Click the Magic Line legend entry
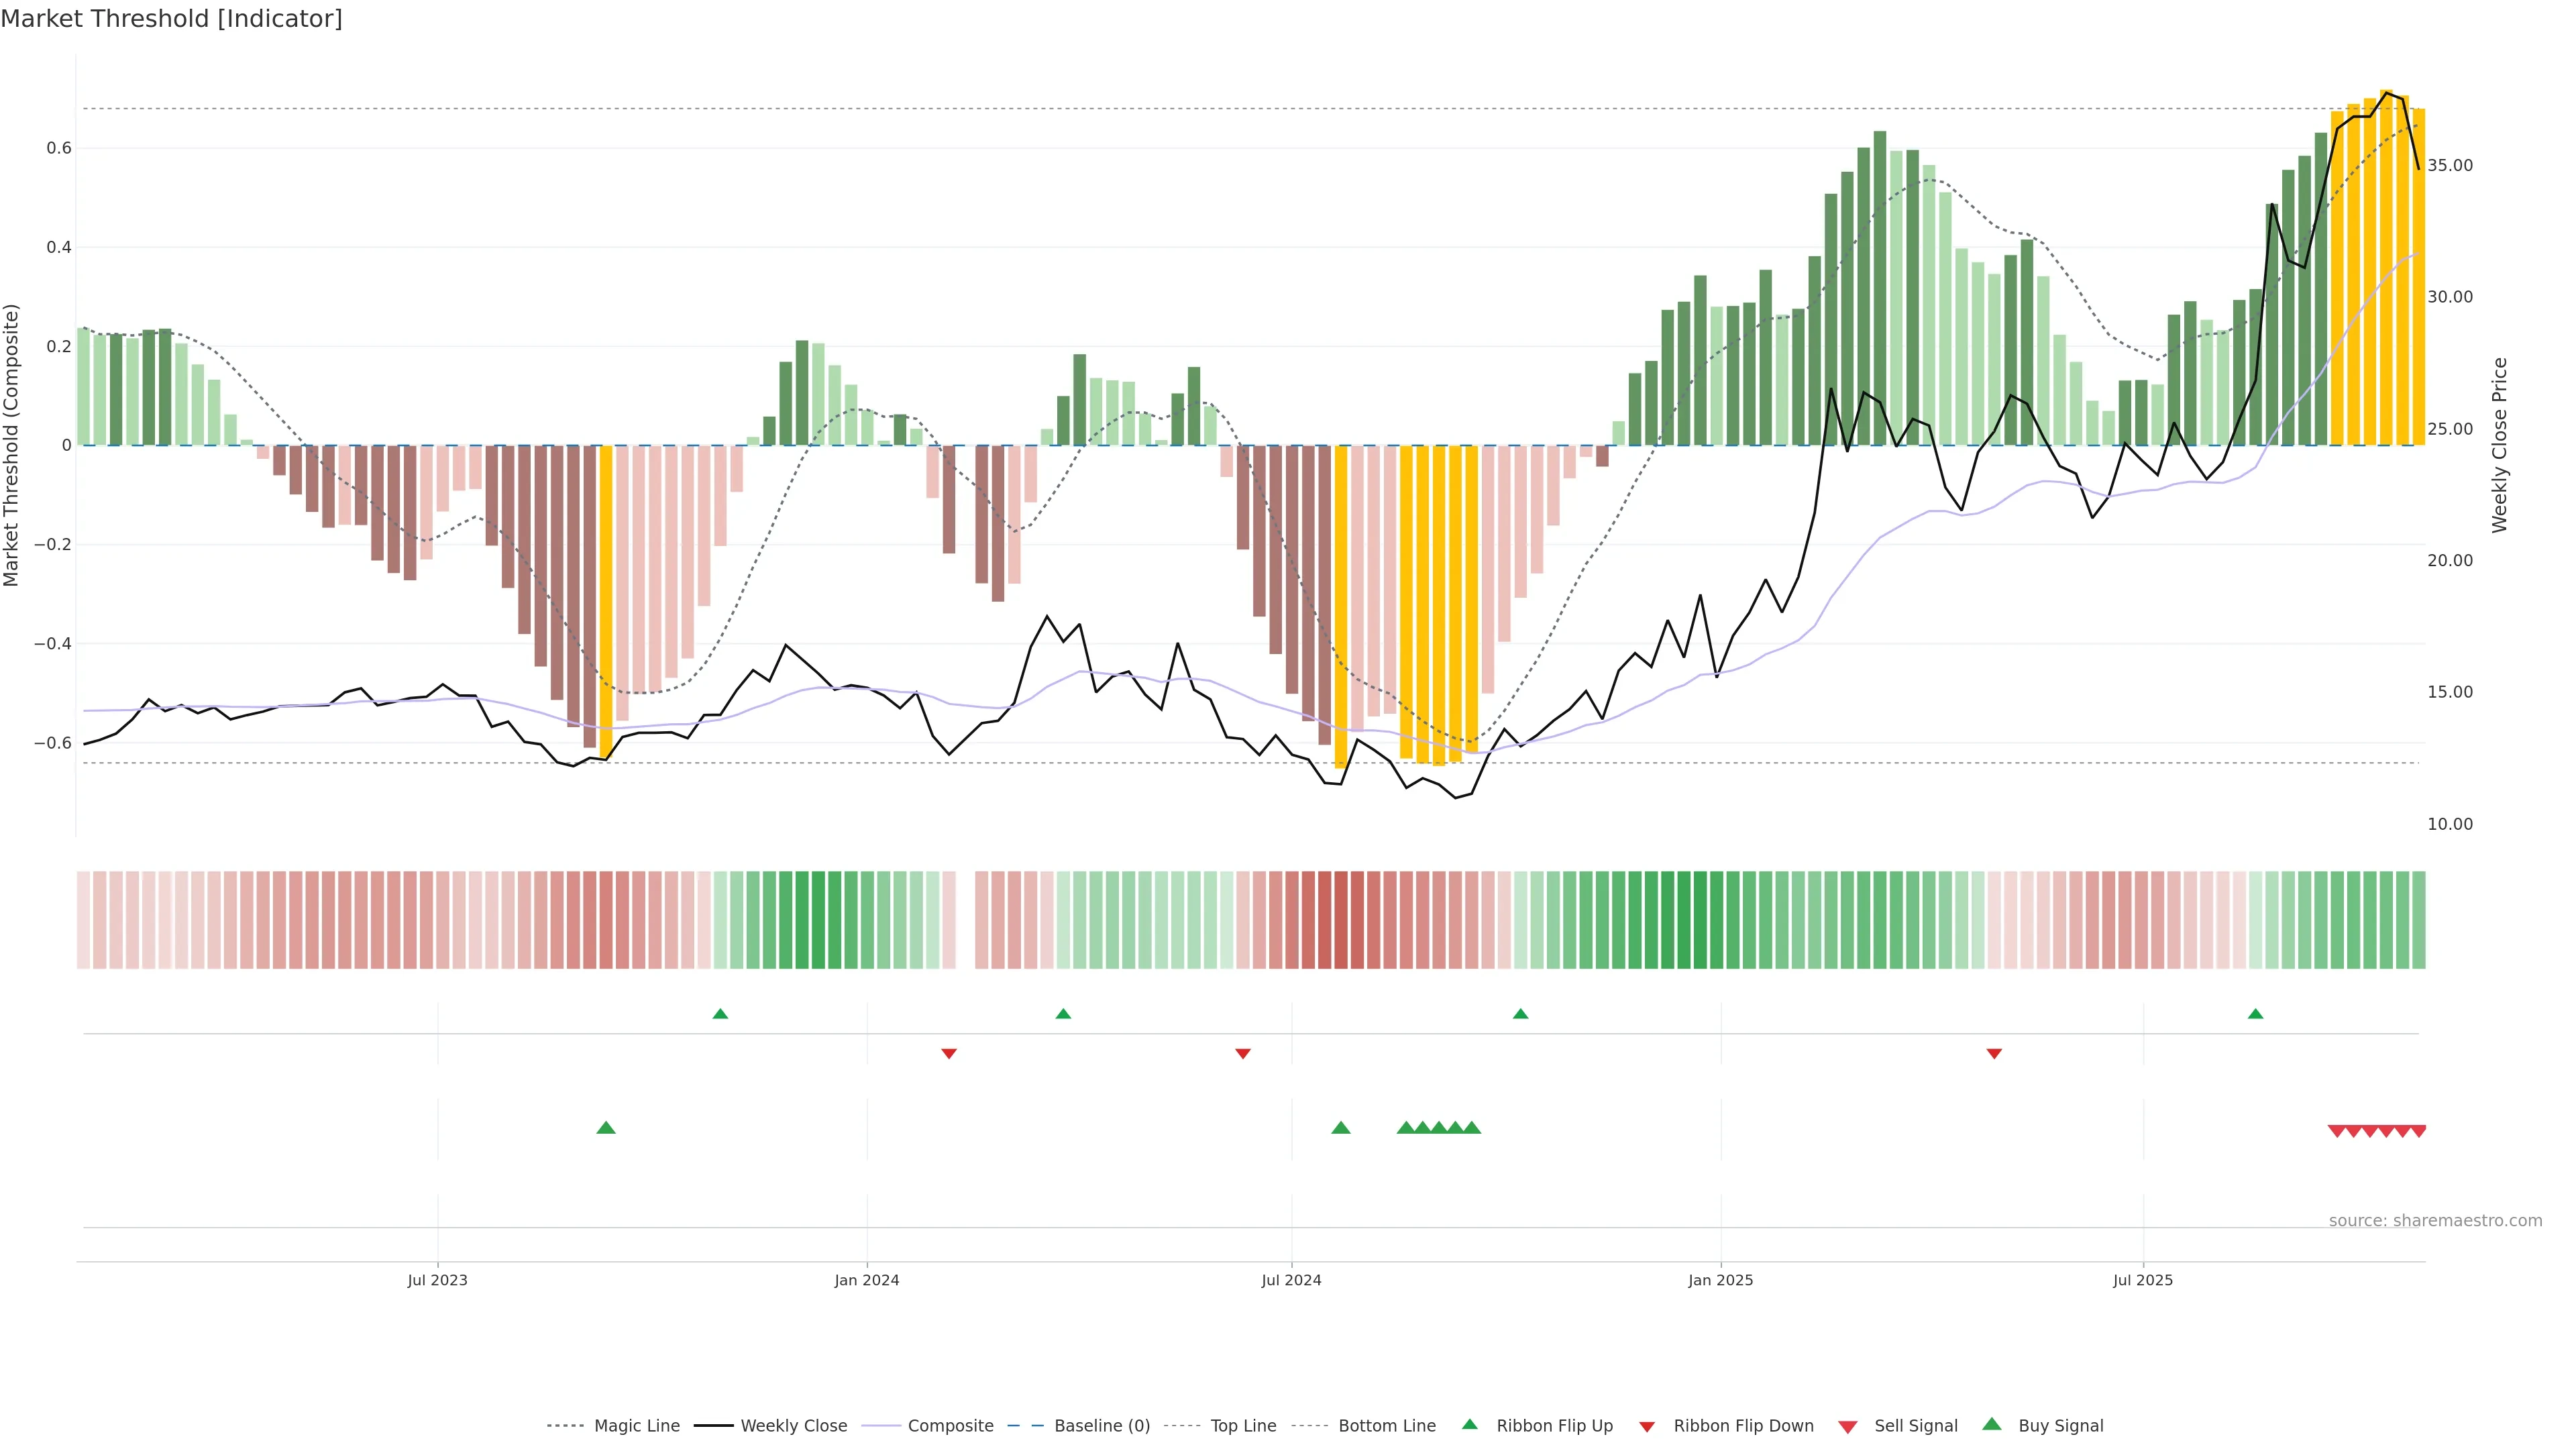The height and width of the screenshot is (1449, 2576). (x=636, y=1425)
